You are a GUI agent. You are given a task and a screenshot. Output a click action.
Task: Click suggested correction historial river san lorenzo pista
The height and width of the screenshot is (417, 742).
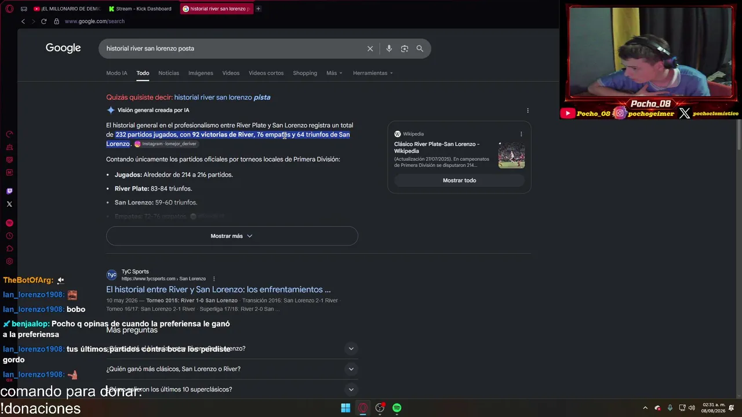coord(222,97)
